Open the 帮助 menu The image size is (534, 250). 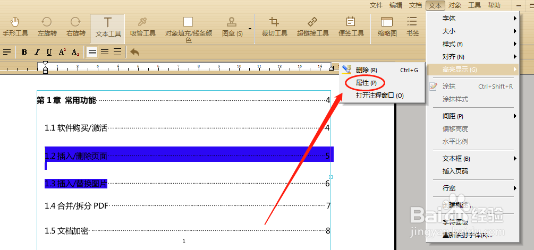tap(494, 5)
